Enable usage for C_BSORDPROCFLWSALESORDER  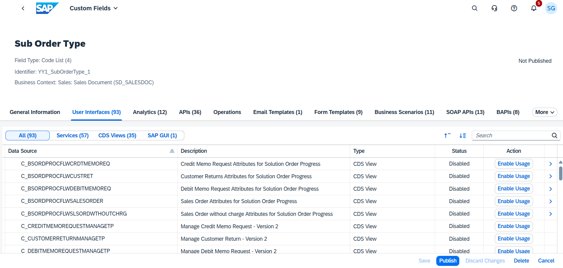coord(514,201)
